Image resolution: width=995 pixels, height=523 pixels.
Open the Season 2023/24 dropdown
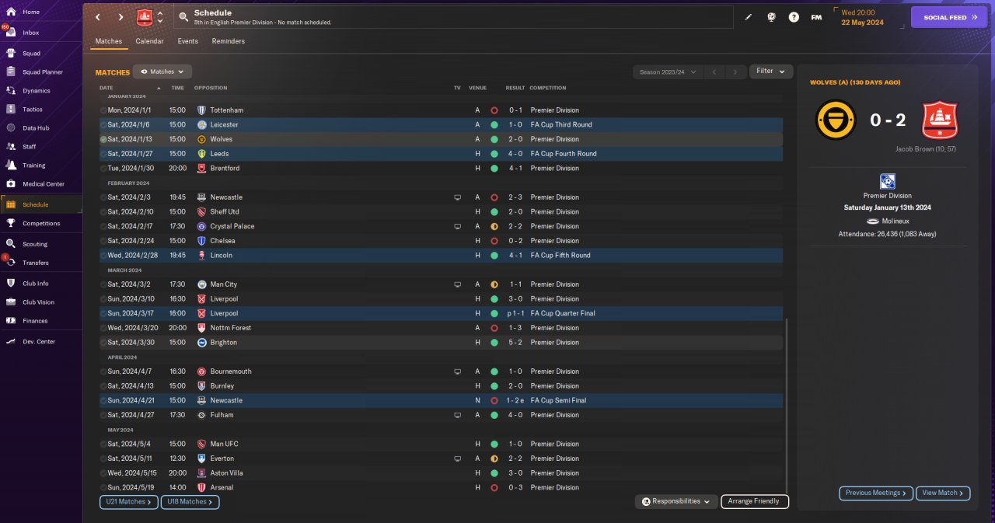(x=668, y=71)
